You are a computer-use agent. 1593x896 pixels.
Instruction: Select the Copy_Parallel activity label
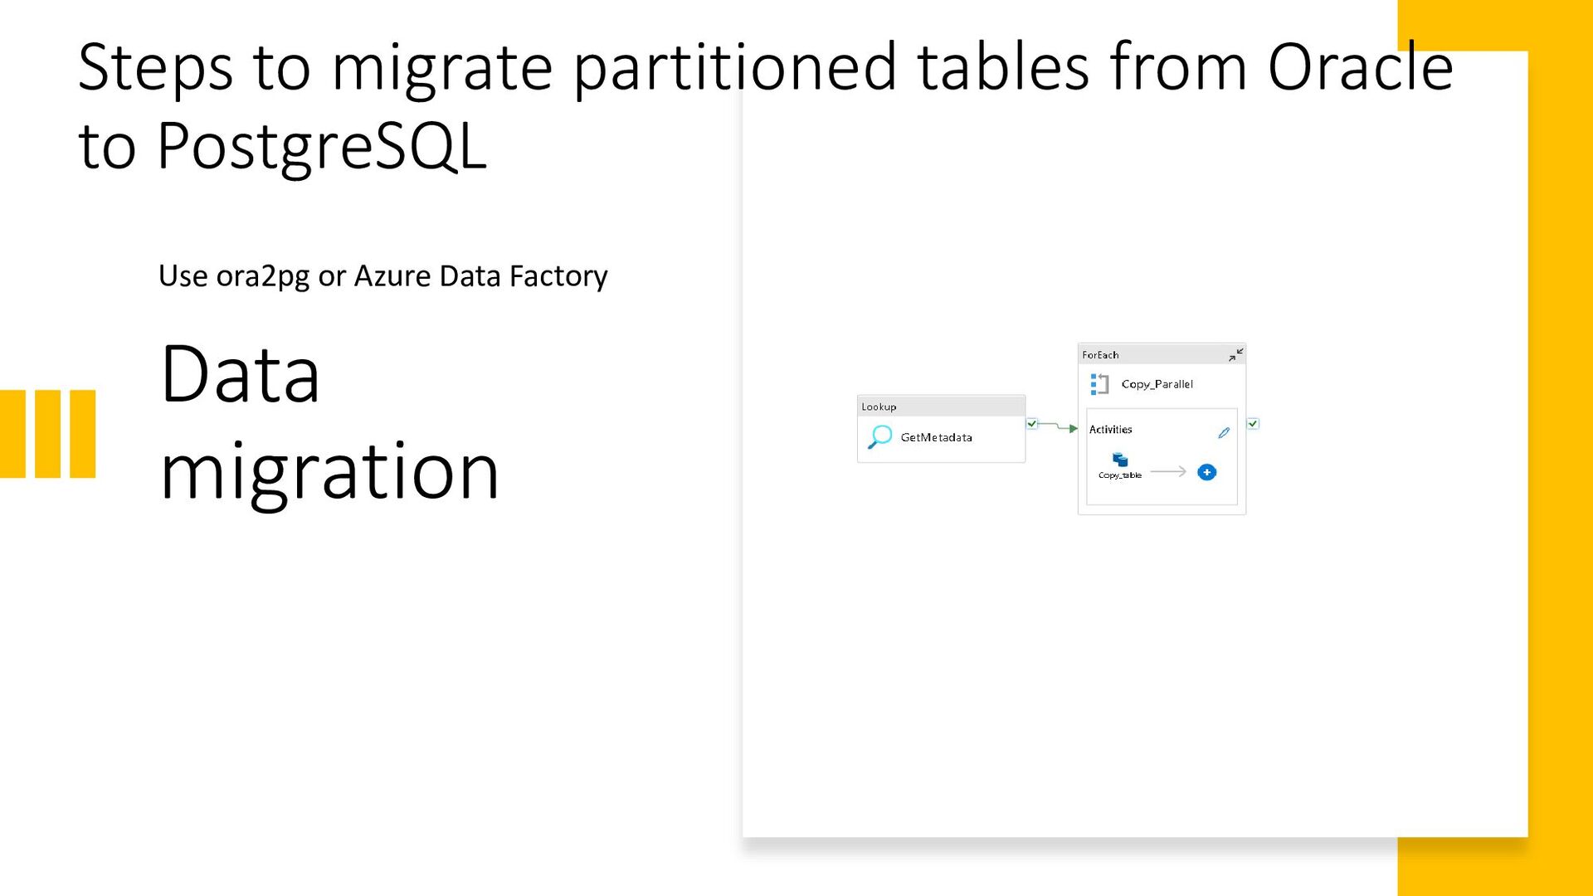1157,384
